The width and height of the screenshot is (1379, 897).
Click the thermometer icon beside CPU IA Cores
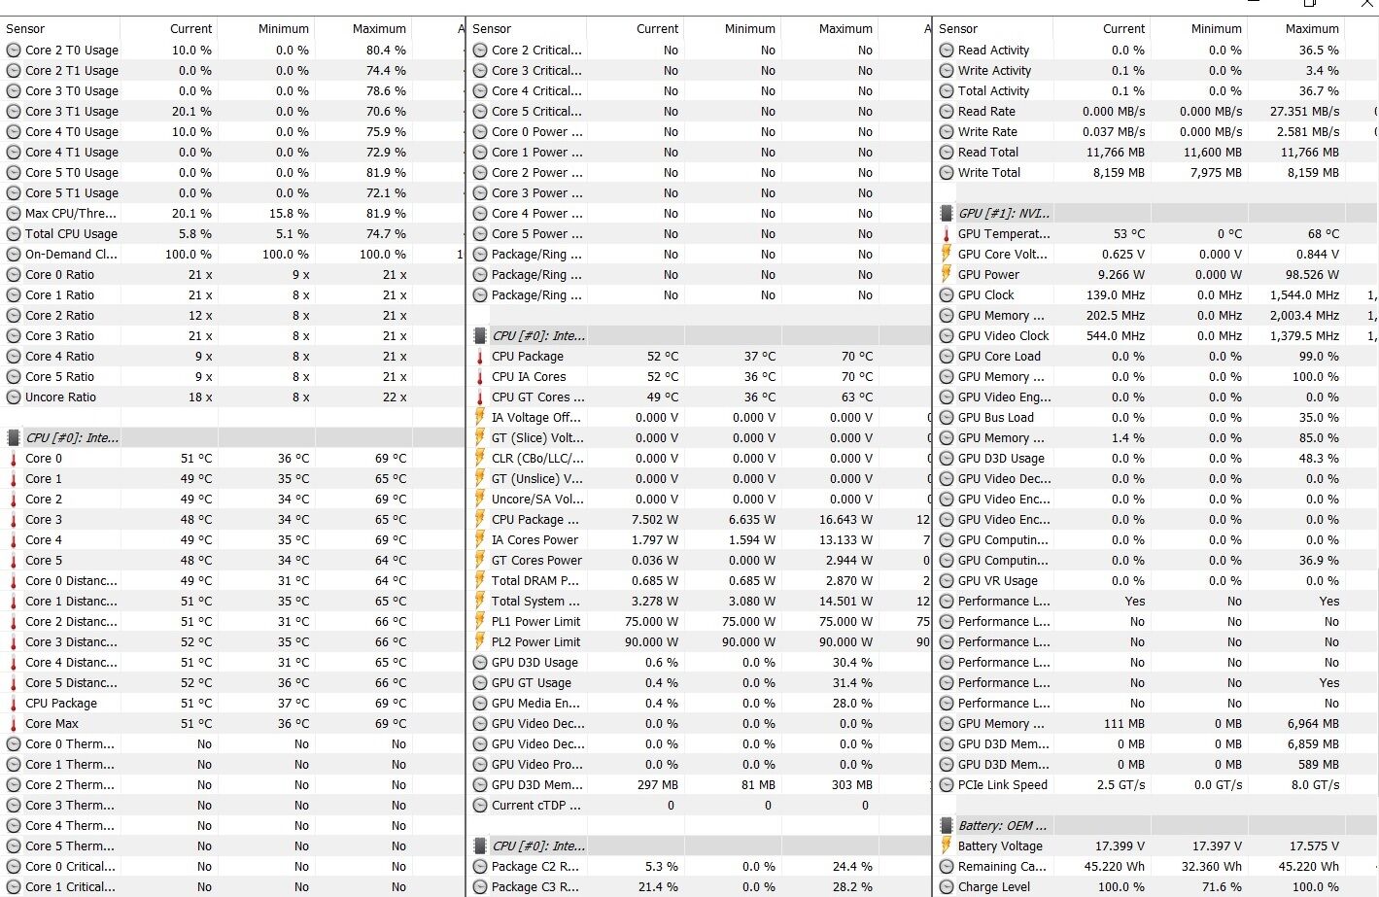pos(480,377)
